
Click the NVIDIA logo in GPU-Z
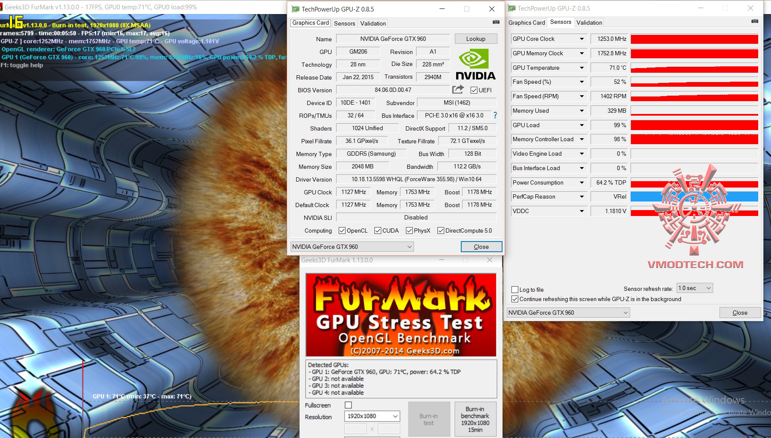476,64
